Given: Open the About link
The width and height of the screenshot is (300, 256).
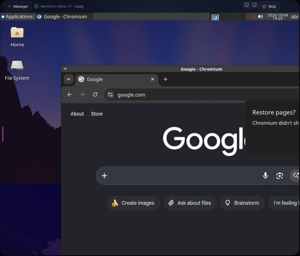Looking at the screenshot, I should 77,114.
